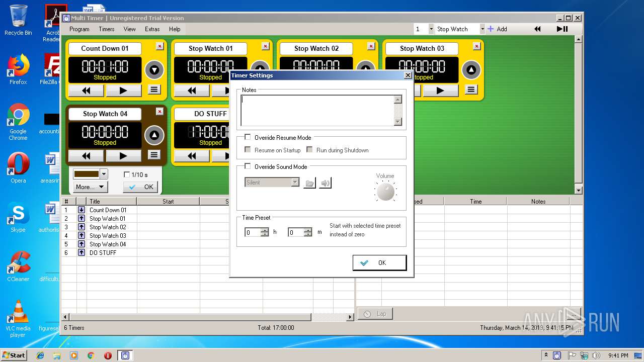Select Stop Watch 02 row in list

pyautogui.click(x=208, y=227)
